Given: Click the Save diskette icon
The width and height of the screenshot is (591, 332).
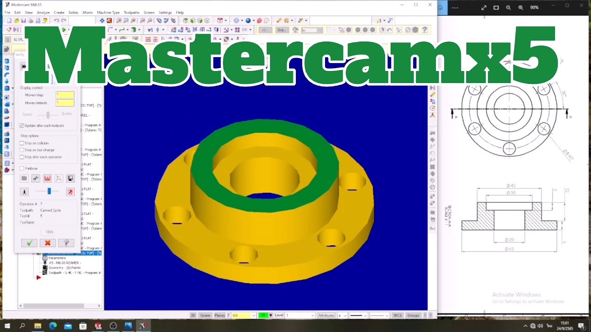Looking at the screenshot, I should 24,20.
